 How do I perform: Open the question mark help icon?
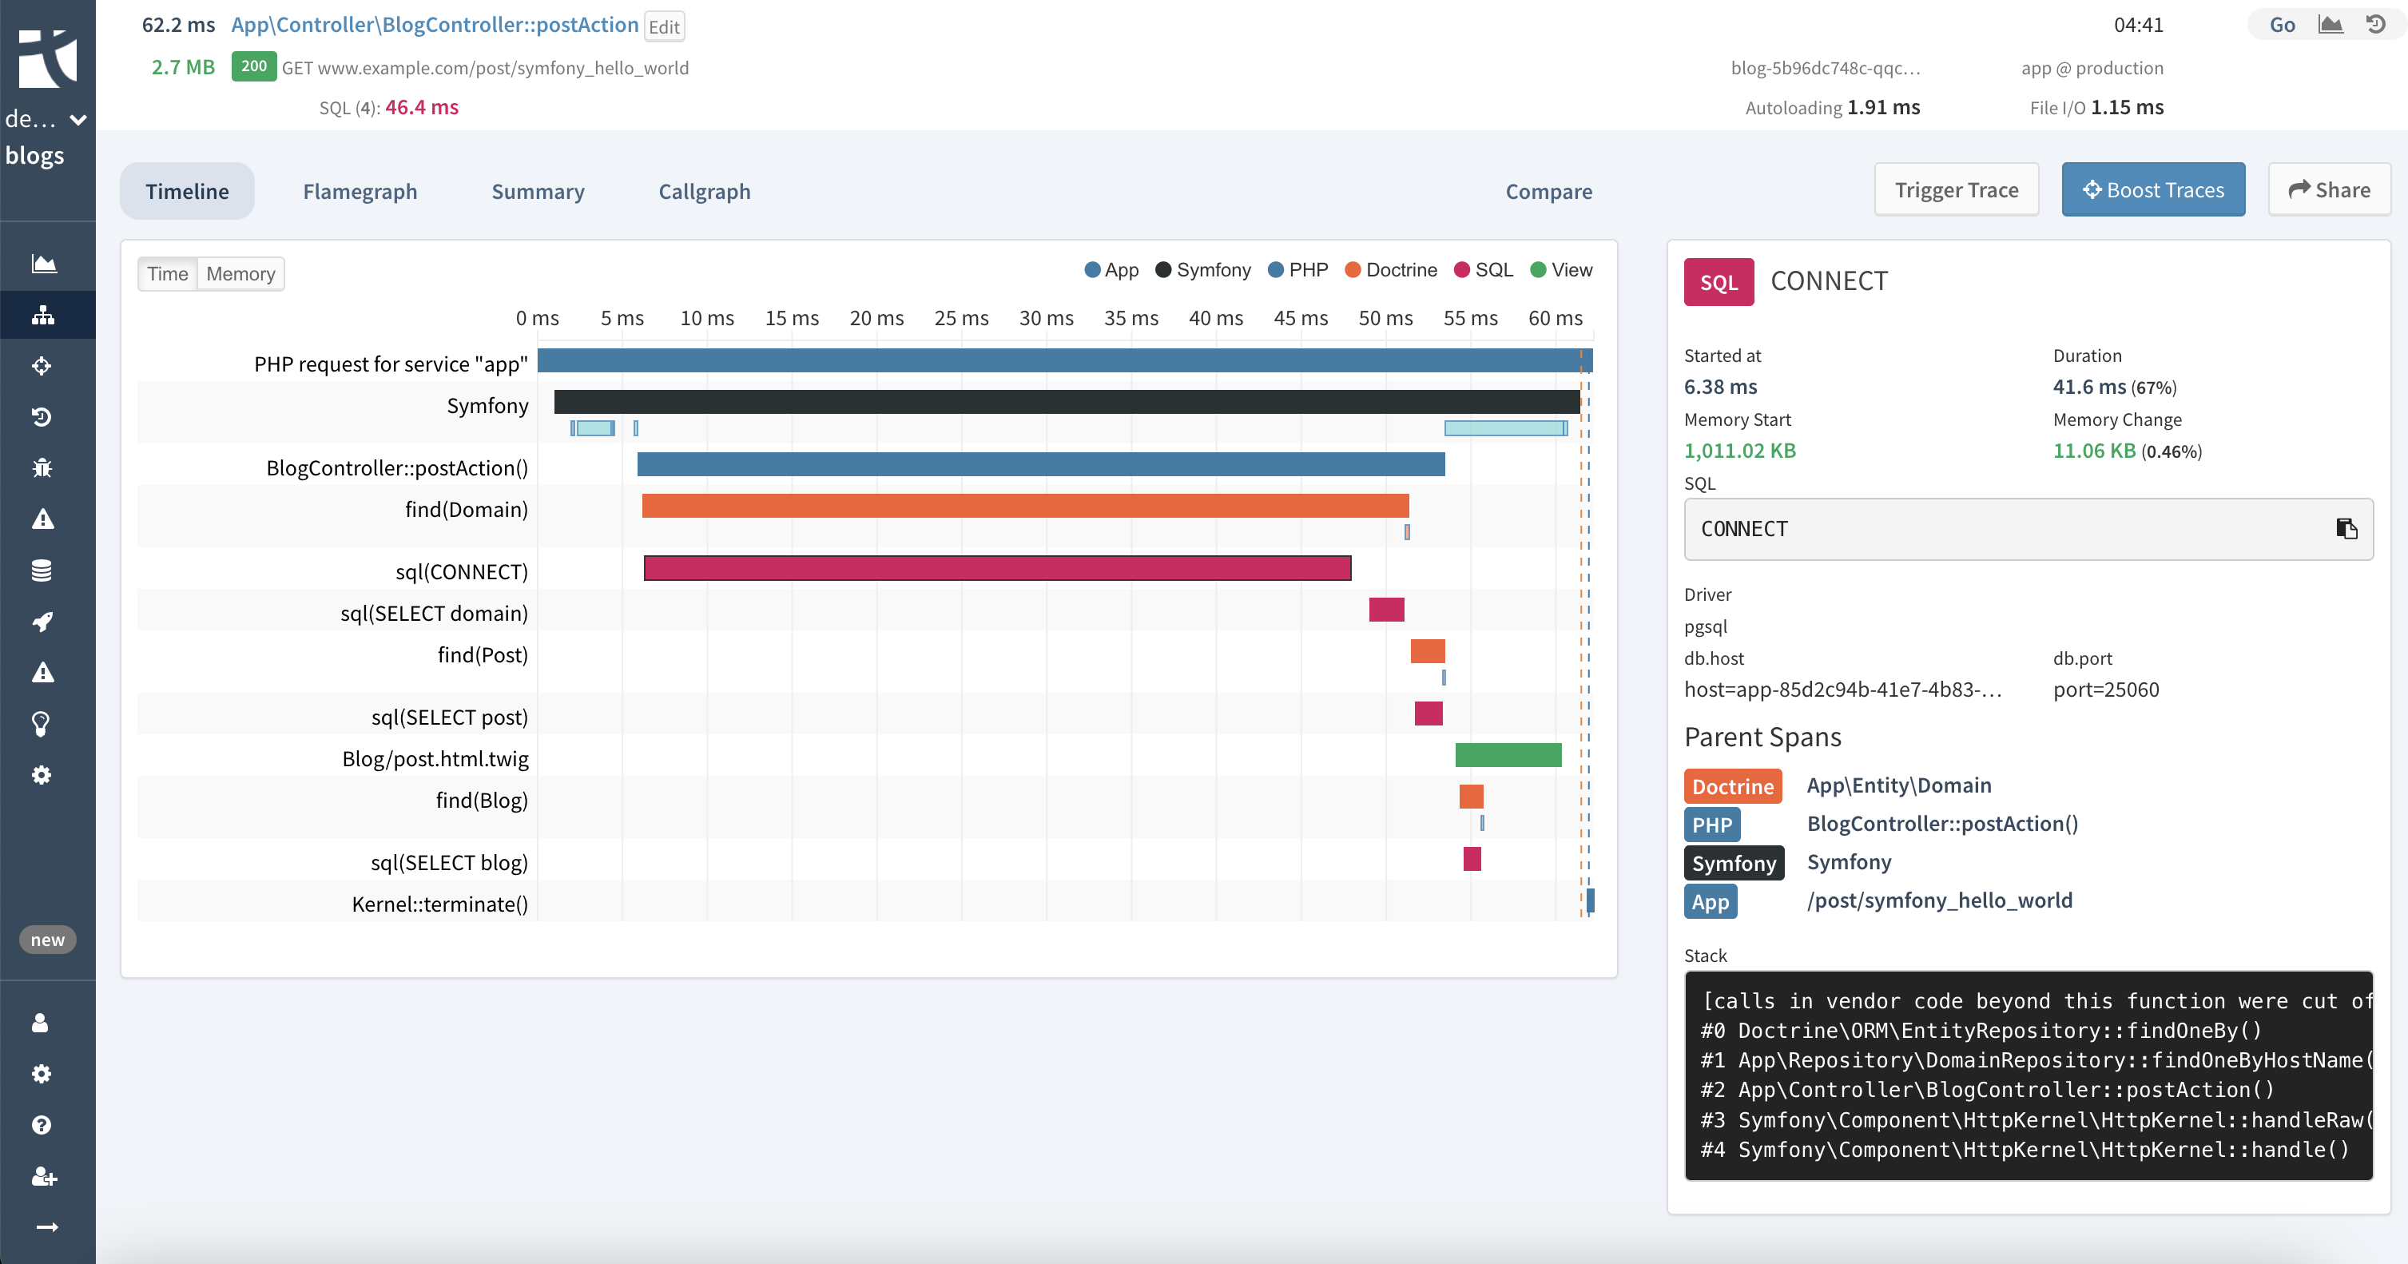pyautogui.click(x=42, y=1125)
